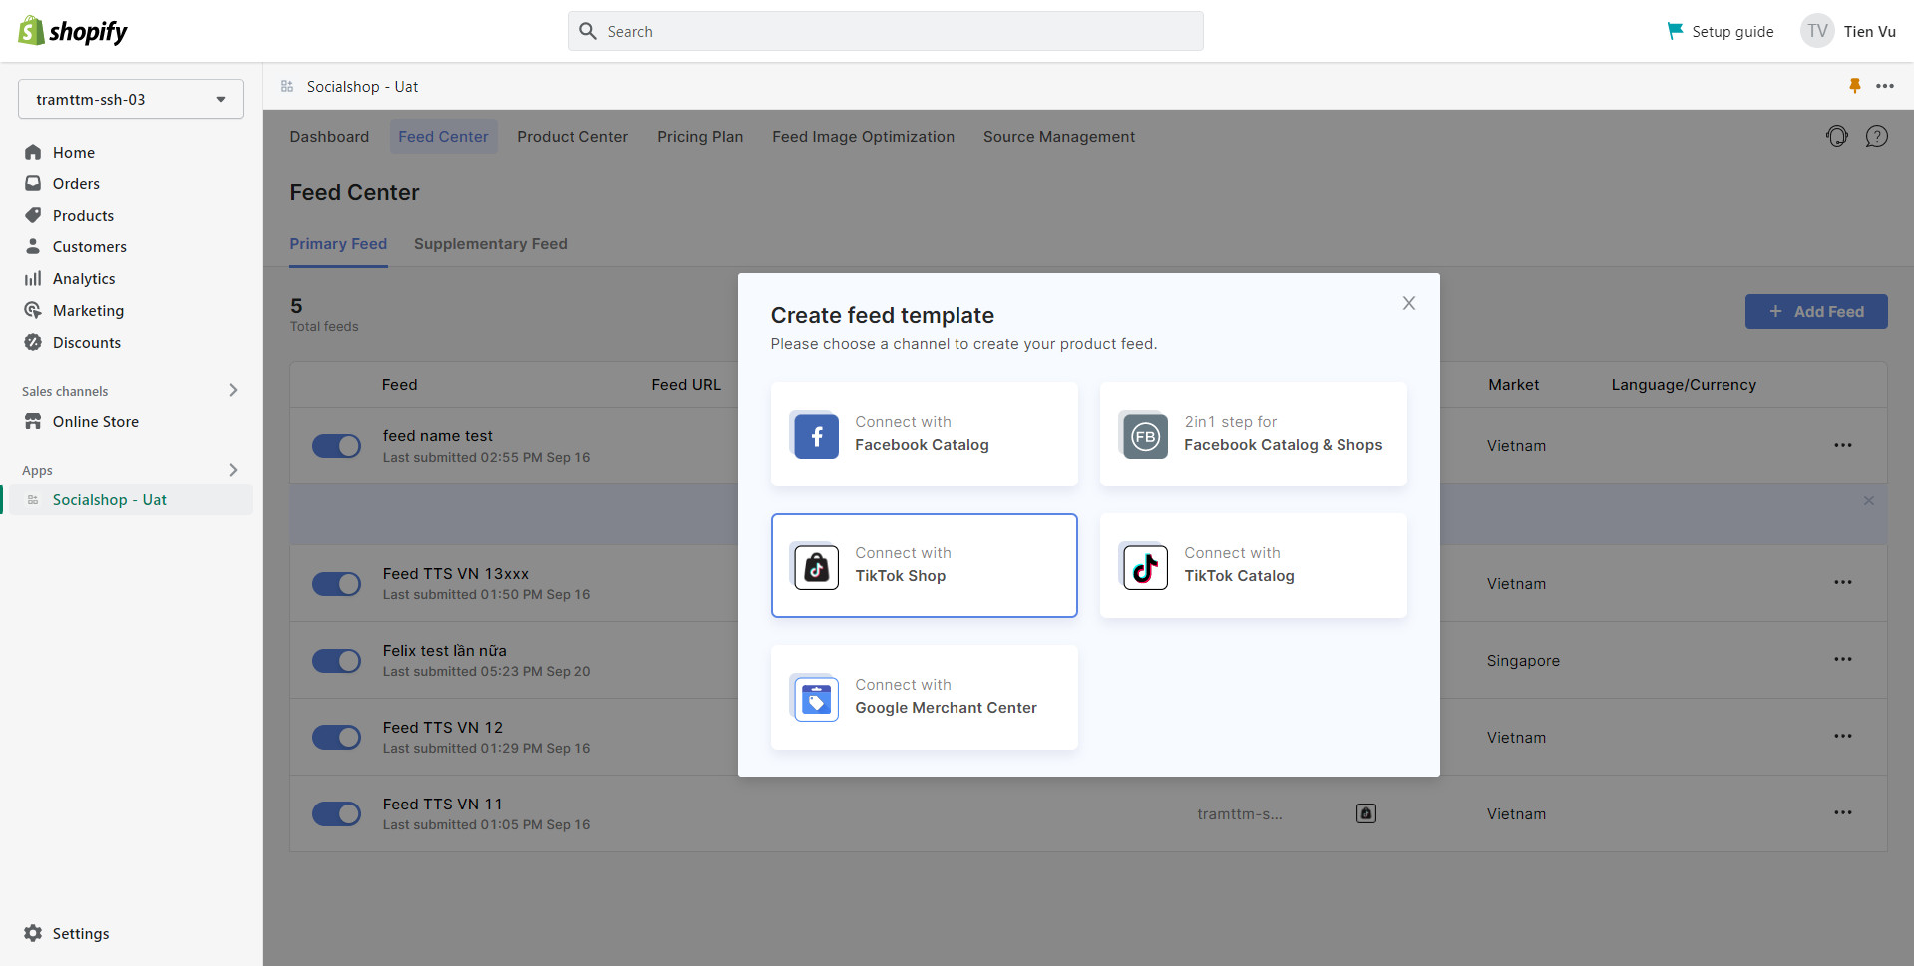
Task: Toggle the feed name test switch
Action: [x=336, y=446]
